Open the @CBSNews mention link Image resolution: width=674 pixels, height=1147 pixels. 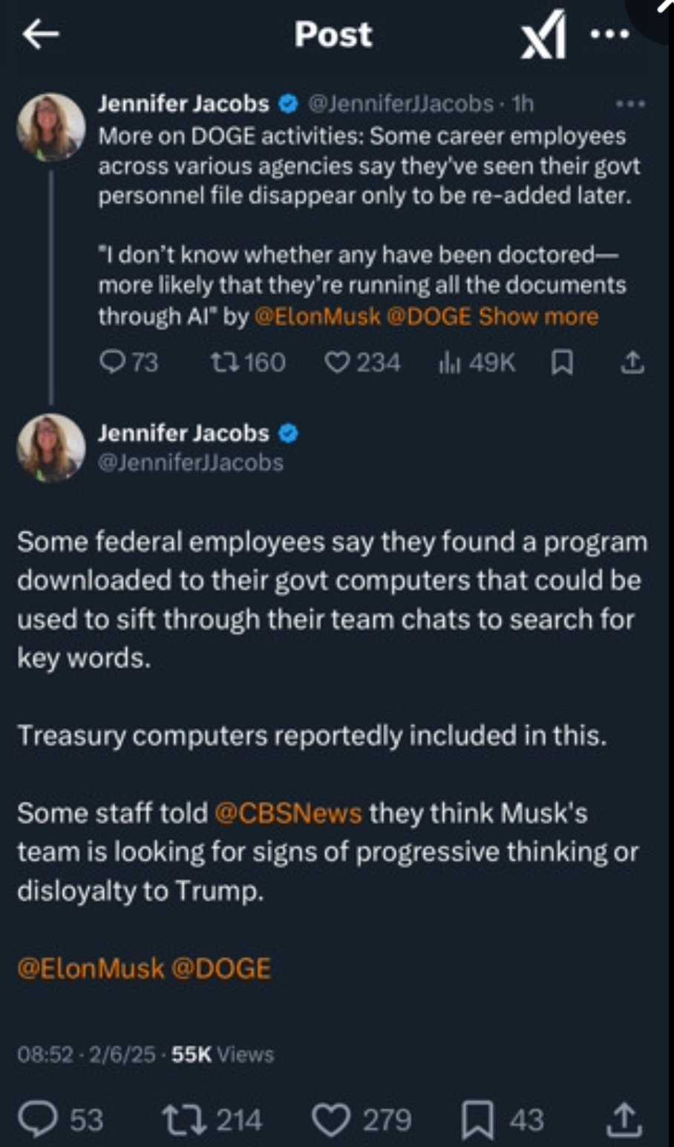[288, 813]
